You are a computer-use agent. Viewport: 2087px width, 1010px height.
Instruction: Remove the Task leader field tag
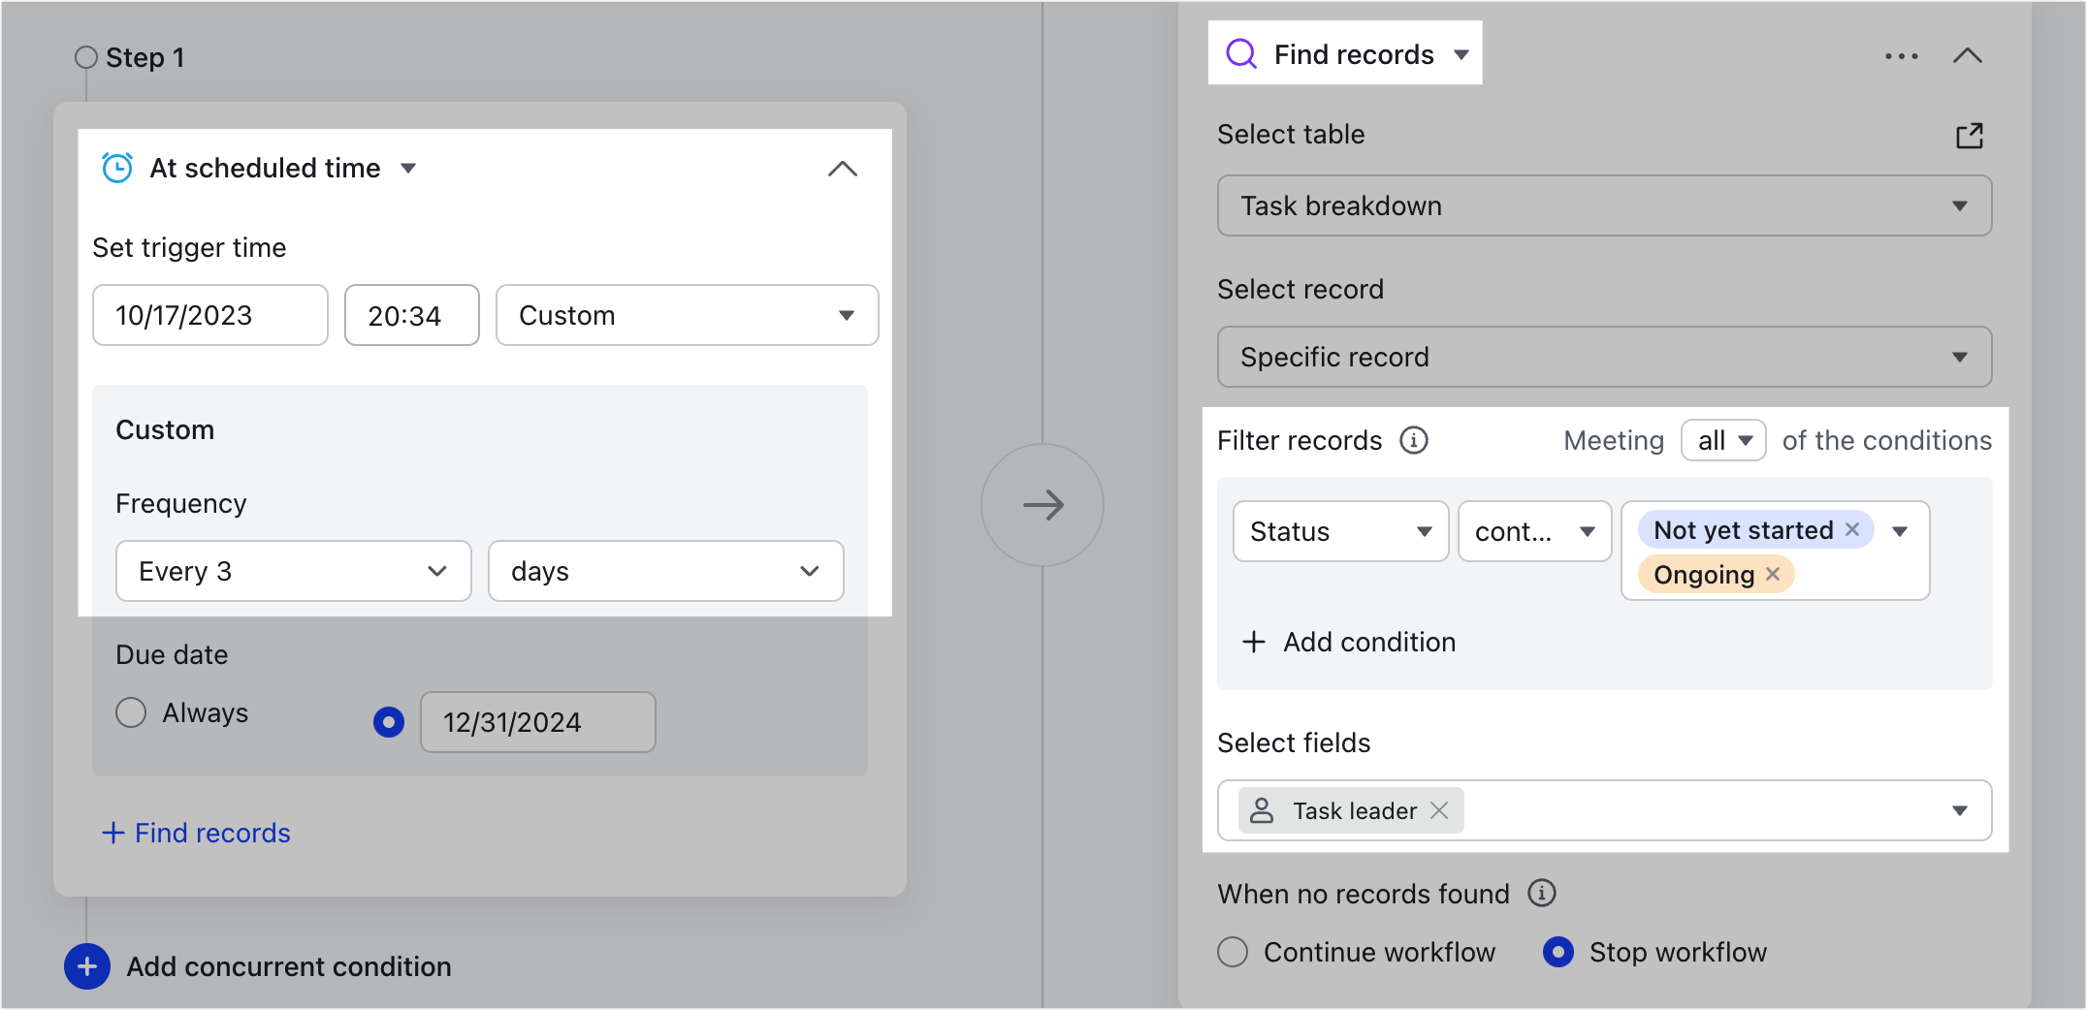tap(1439, 810)
